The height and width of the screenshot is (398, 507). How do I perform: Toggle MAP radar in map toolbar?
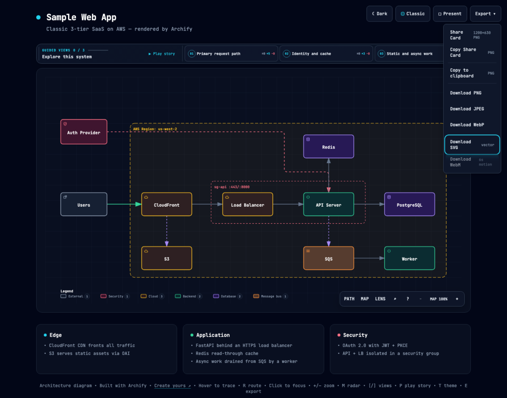point(365,299)
